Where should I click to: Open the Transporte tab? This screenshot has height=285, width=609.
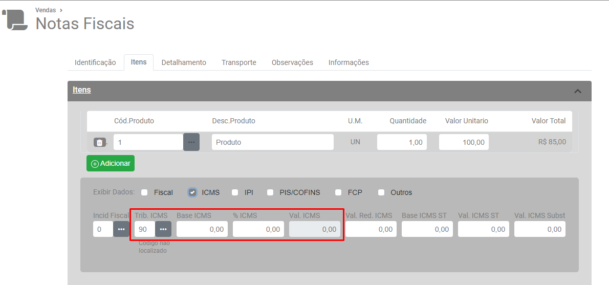tap(239, 62)
